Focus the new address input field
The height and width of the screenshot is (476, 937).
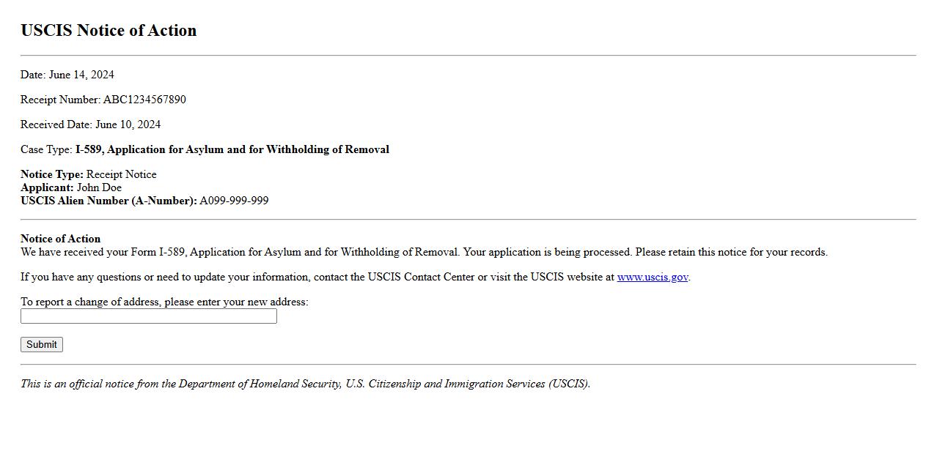tap(149, 316)
